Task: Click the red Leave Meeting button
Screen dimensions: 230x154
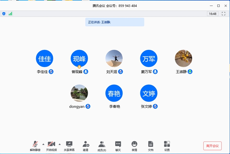Action: [x=212, y=146]
